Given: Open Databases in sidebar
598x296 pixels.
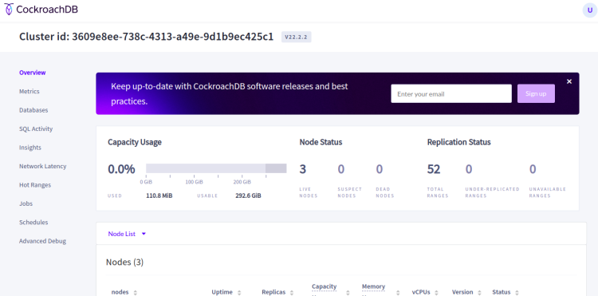Looking at the screenshot, I should point(33,110).
